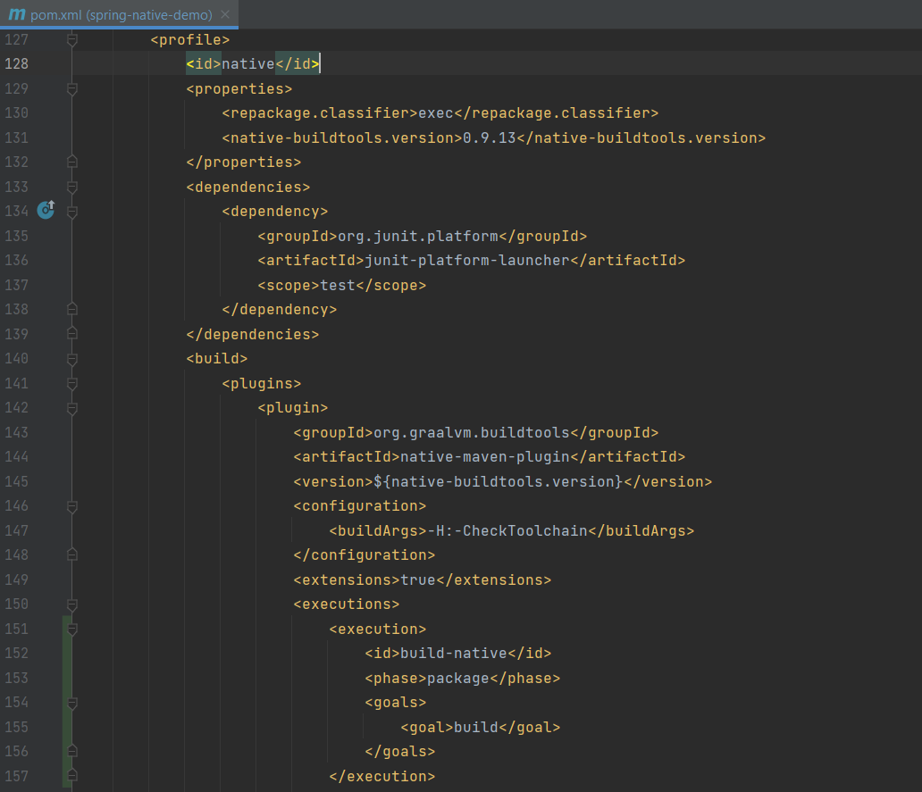The width and height of the screenshot is (922, 792).
Task: Click line number 128 in gutter
Action: (x=16, y=64)
